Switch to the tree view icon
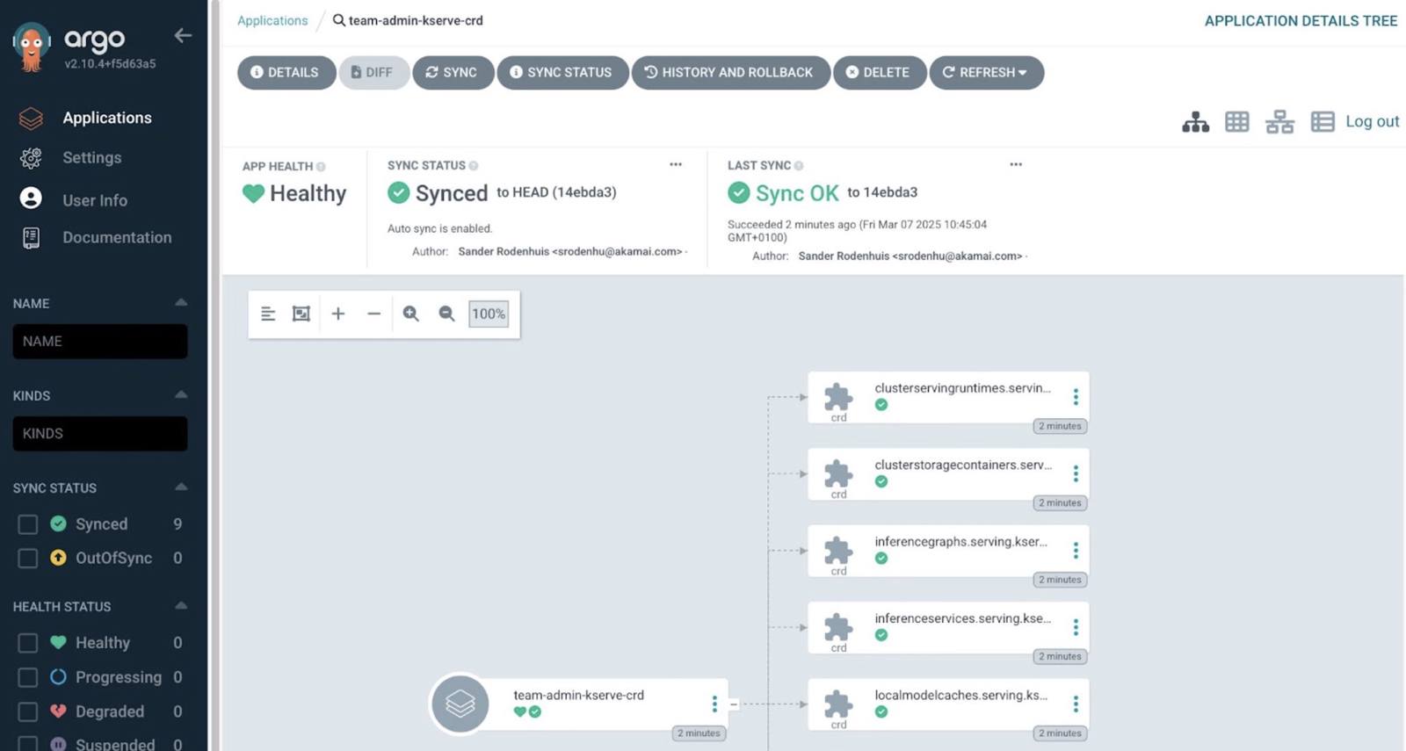This screenshot has height=751, width=1406. (x=1195, y=122)
